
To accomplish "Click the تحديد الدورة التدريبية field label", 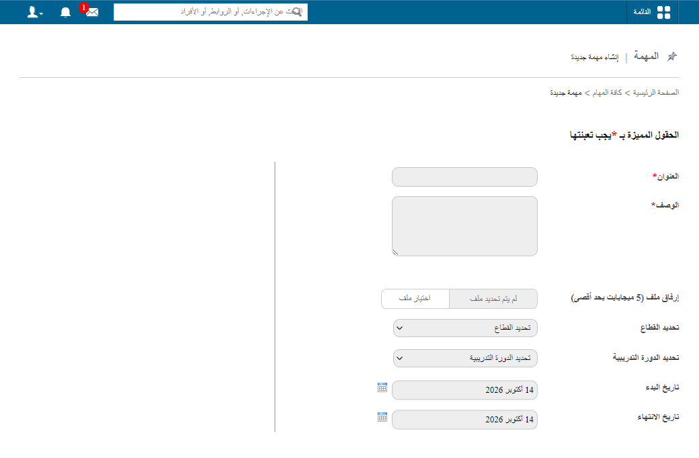I will tap(646, 358).
